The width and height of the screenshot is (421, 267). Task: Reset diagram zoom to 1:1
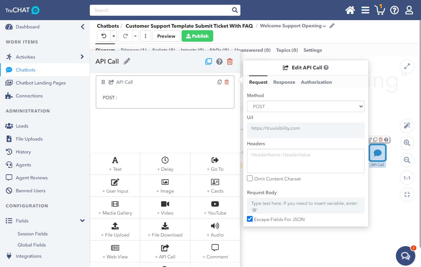click(407, 178)
